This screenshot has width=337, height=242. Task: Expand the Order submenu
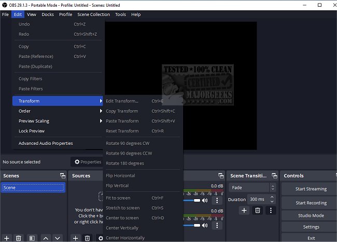click(58, 111)
